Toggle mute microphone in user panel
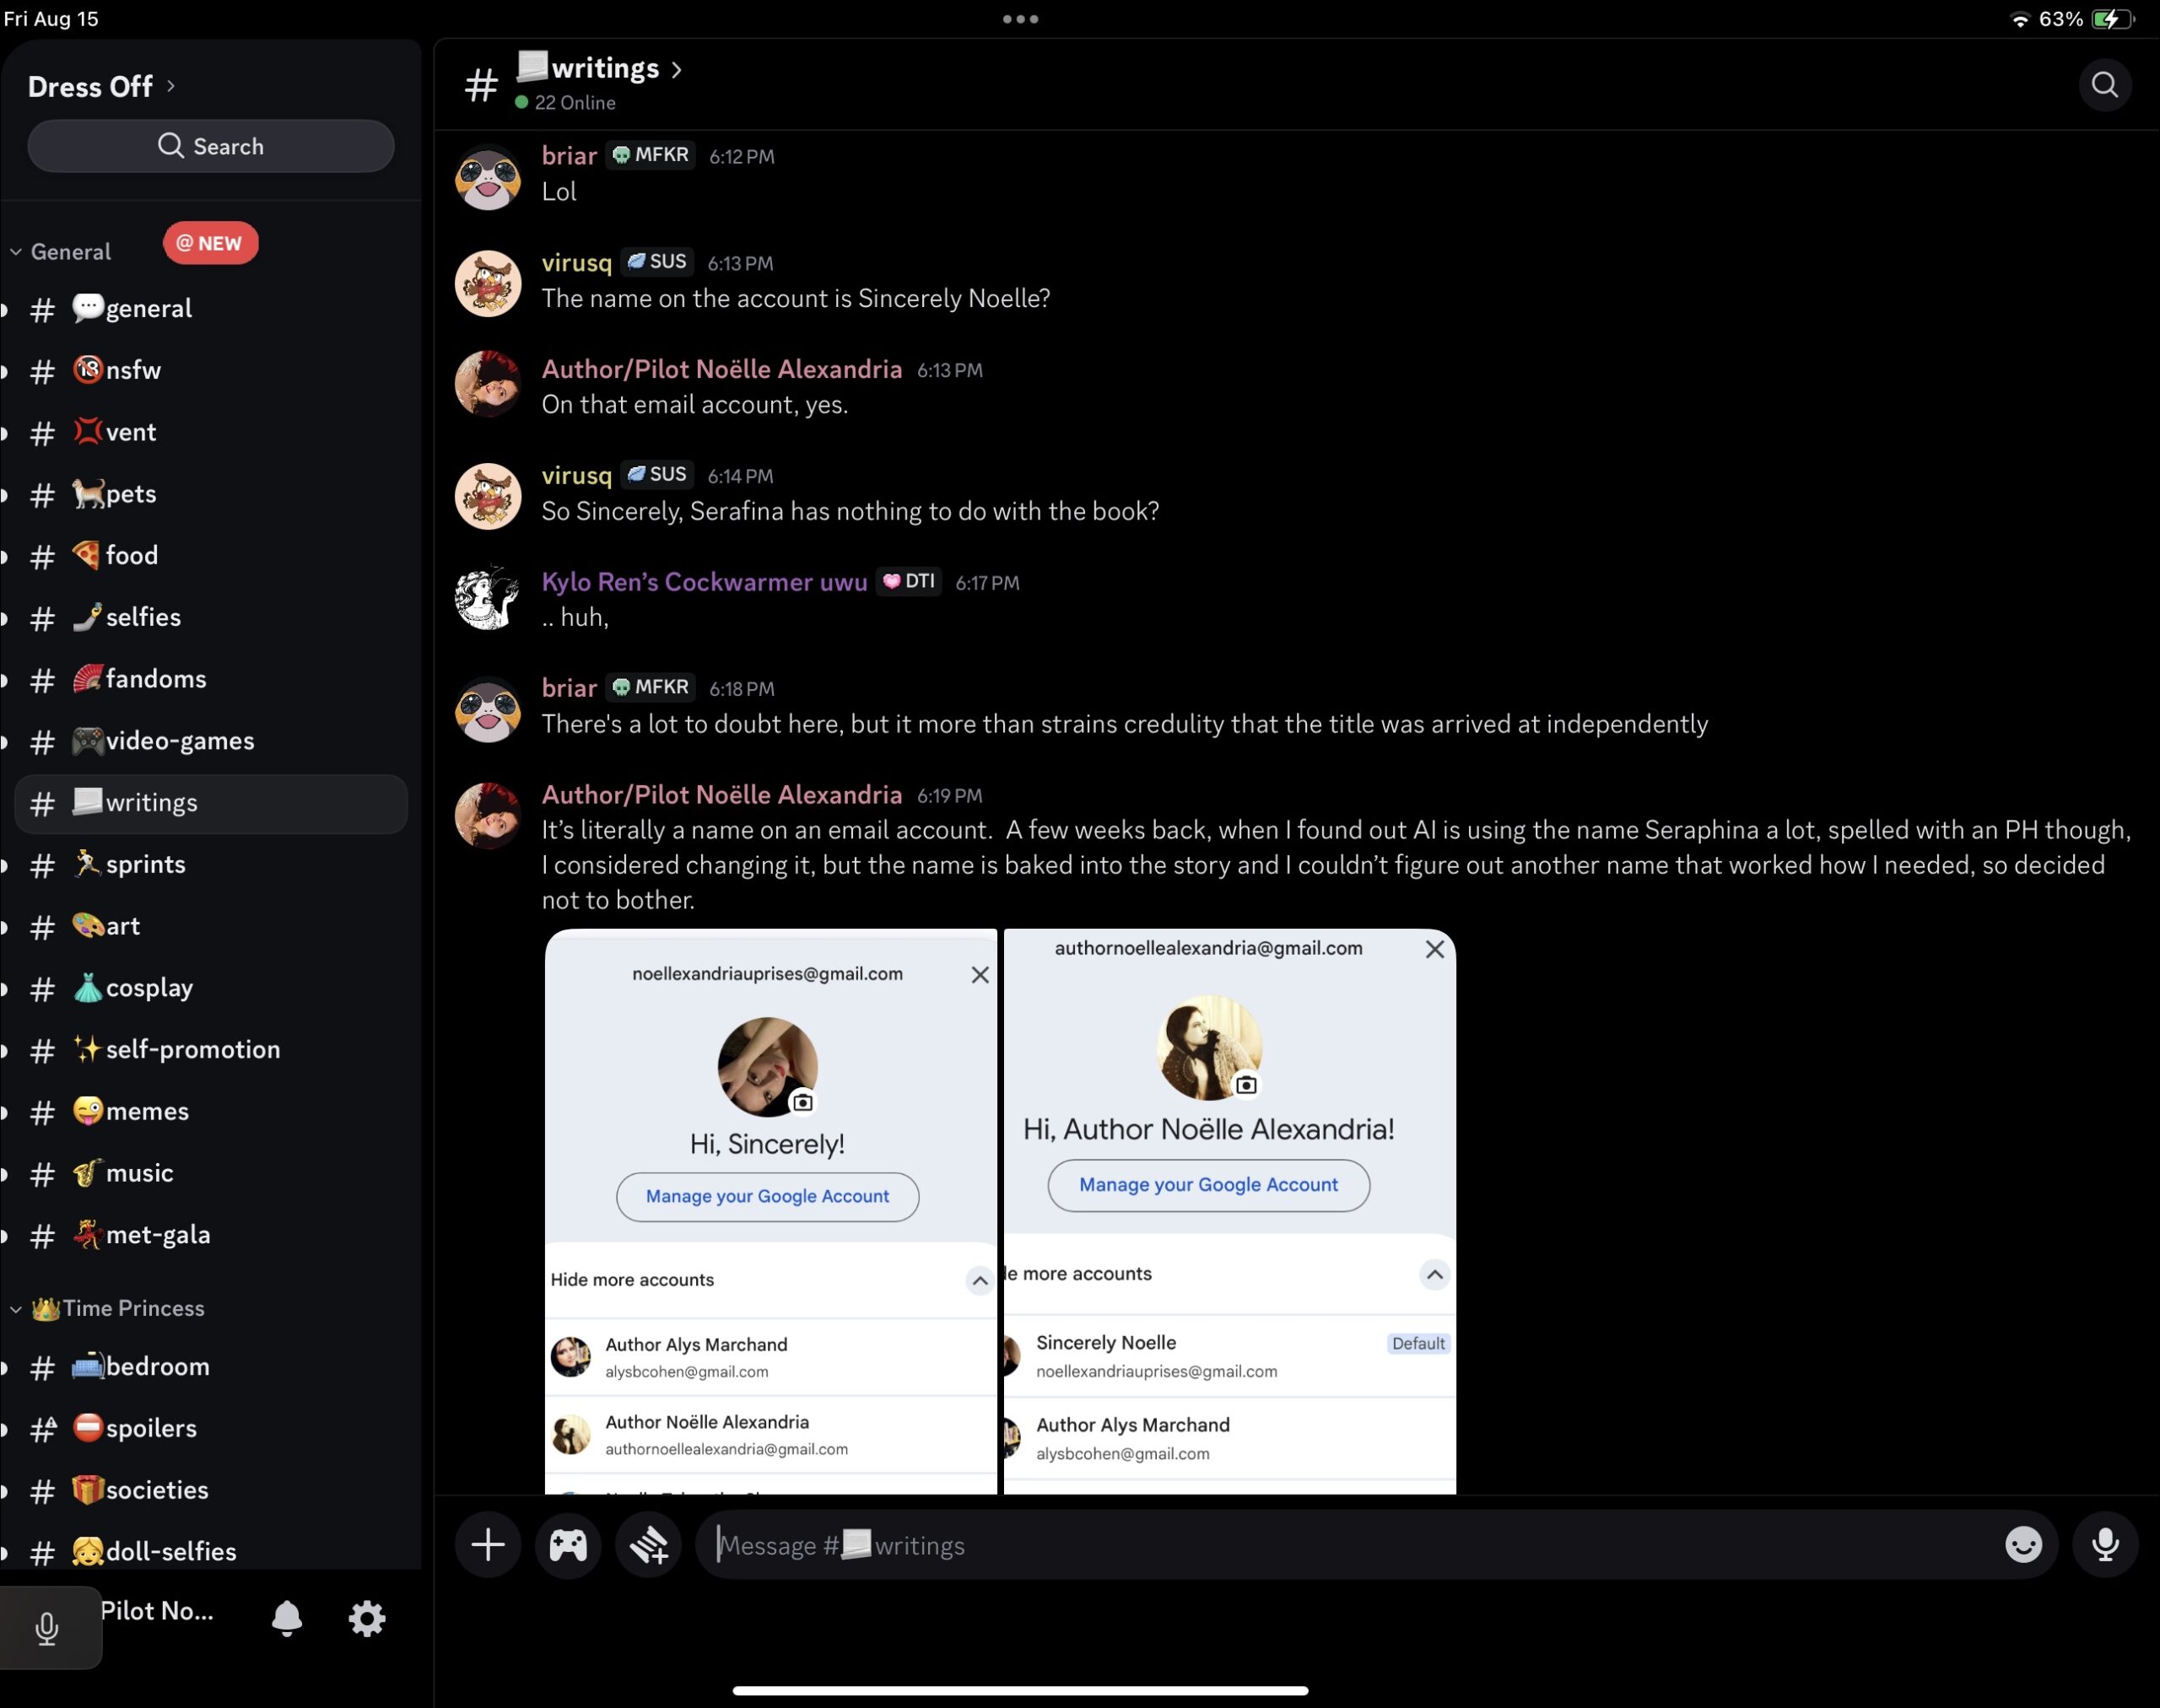The width and height of the screenshot is (2160, 1708). coord(47,1628)
